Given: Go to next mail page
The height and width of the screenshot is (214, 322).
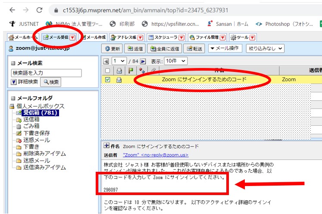Looking at the screenshot, I should [x=143, y=61].
